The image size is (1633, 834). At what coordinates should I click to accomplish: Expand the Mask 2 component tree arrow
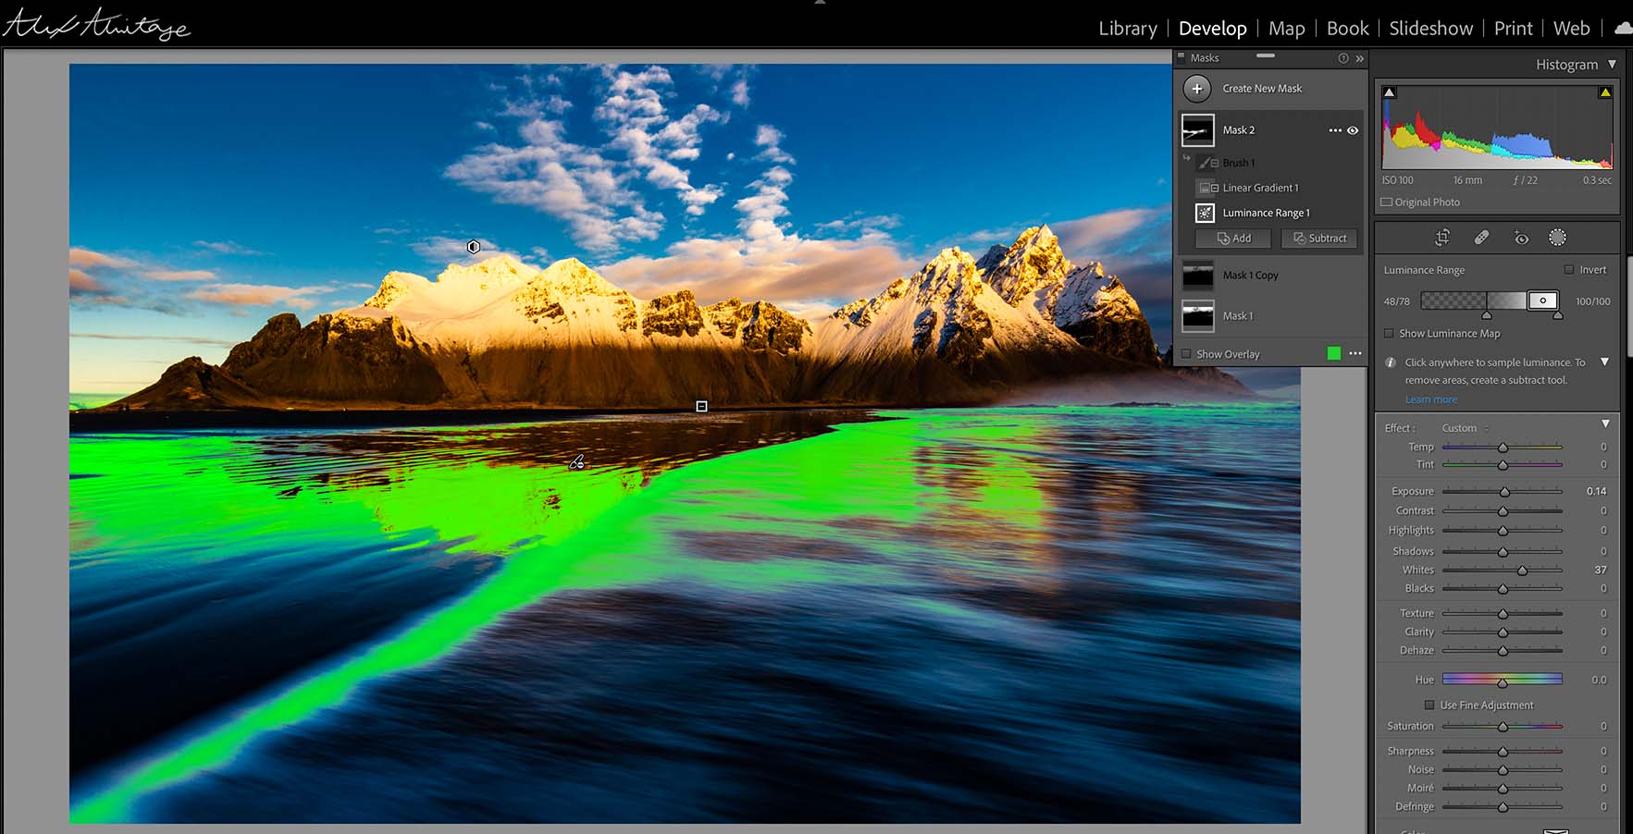click(1187, 158)
